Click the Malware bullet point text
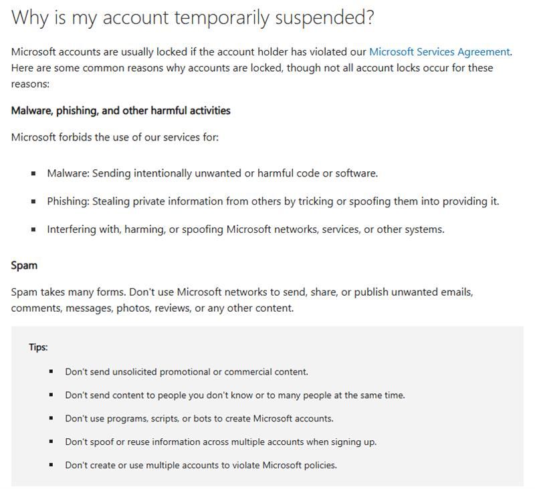This screenshot has width=535, height=489. 213,173
